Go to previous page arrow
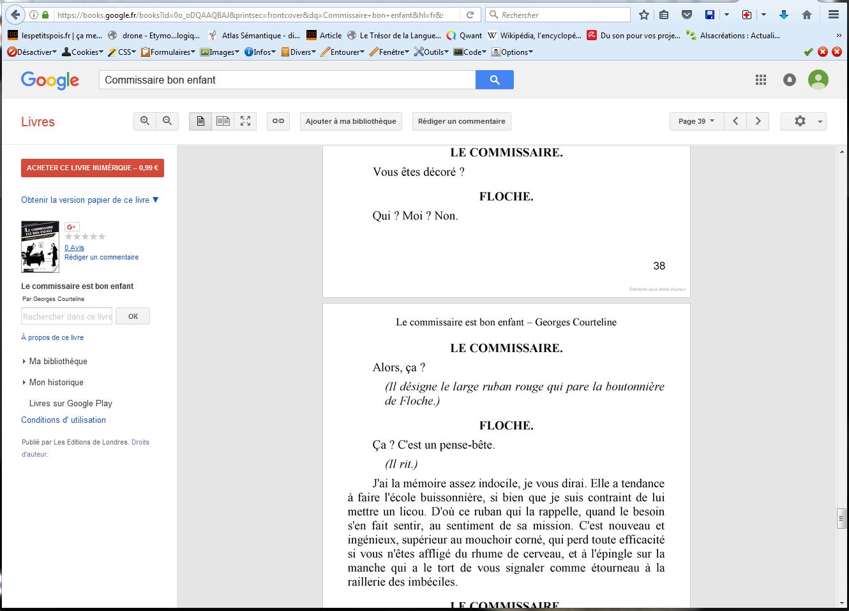Screen dimensions: 849x611 coord(735,121)
